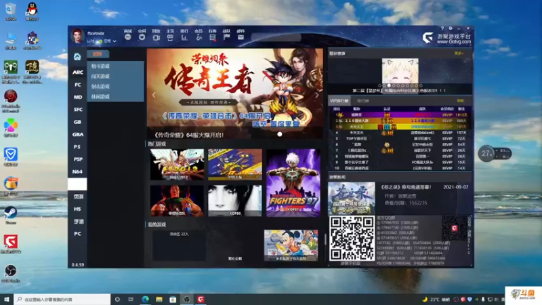Select the SFC platform tab
Screen dimensions: 542x305
78,110
